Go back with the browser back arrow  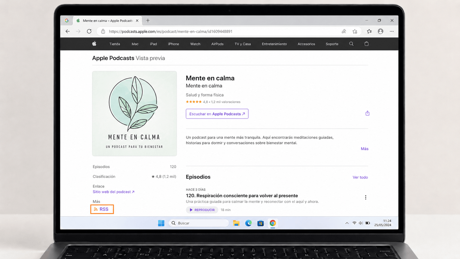coord(68,31)
